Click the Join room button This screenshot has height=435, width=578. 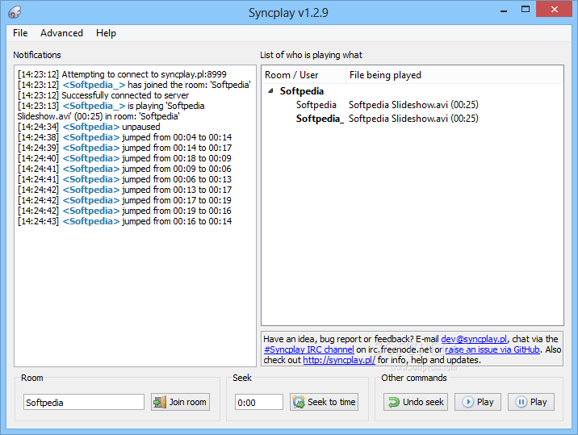tap(180, 402)
